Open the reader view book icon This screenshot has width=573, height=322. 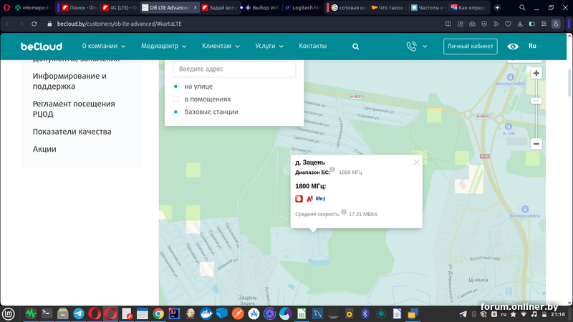click(448, 24)
